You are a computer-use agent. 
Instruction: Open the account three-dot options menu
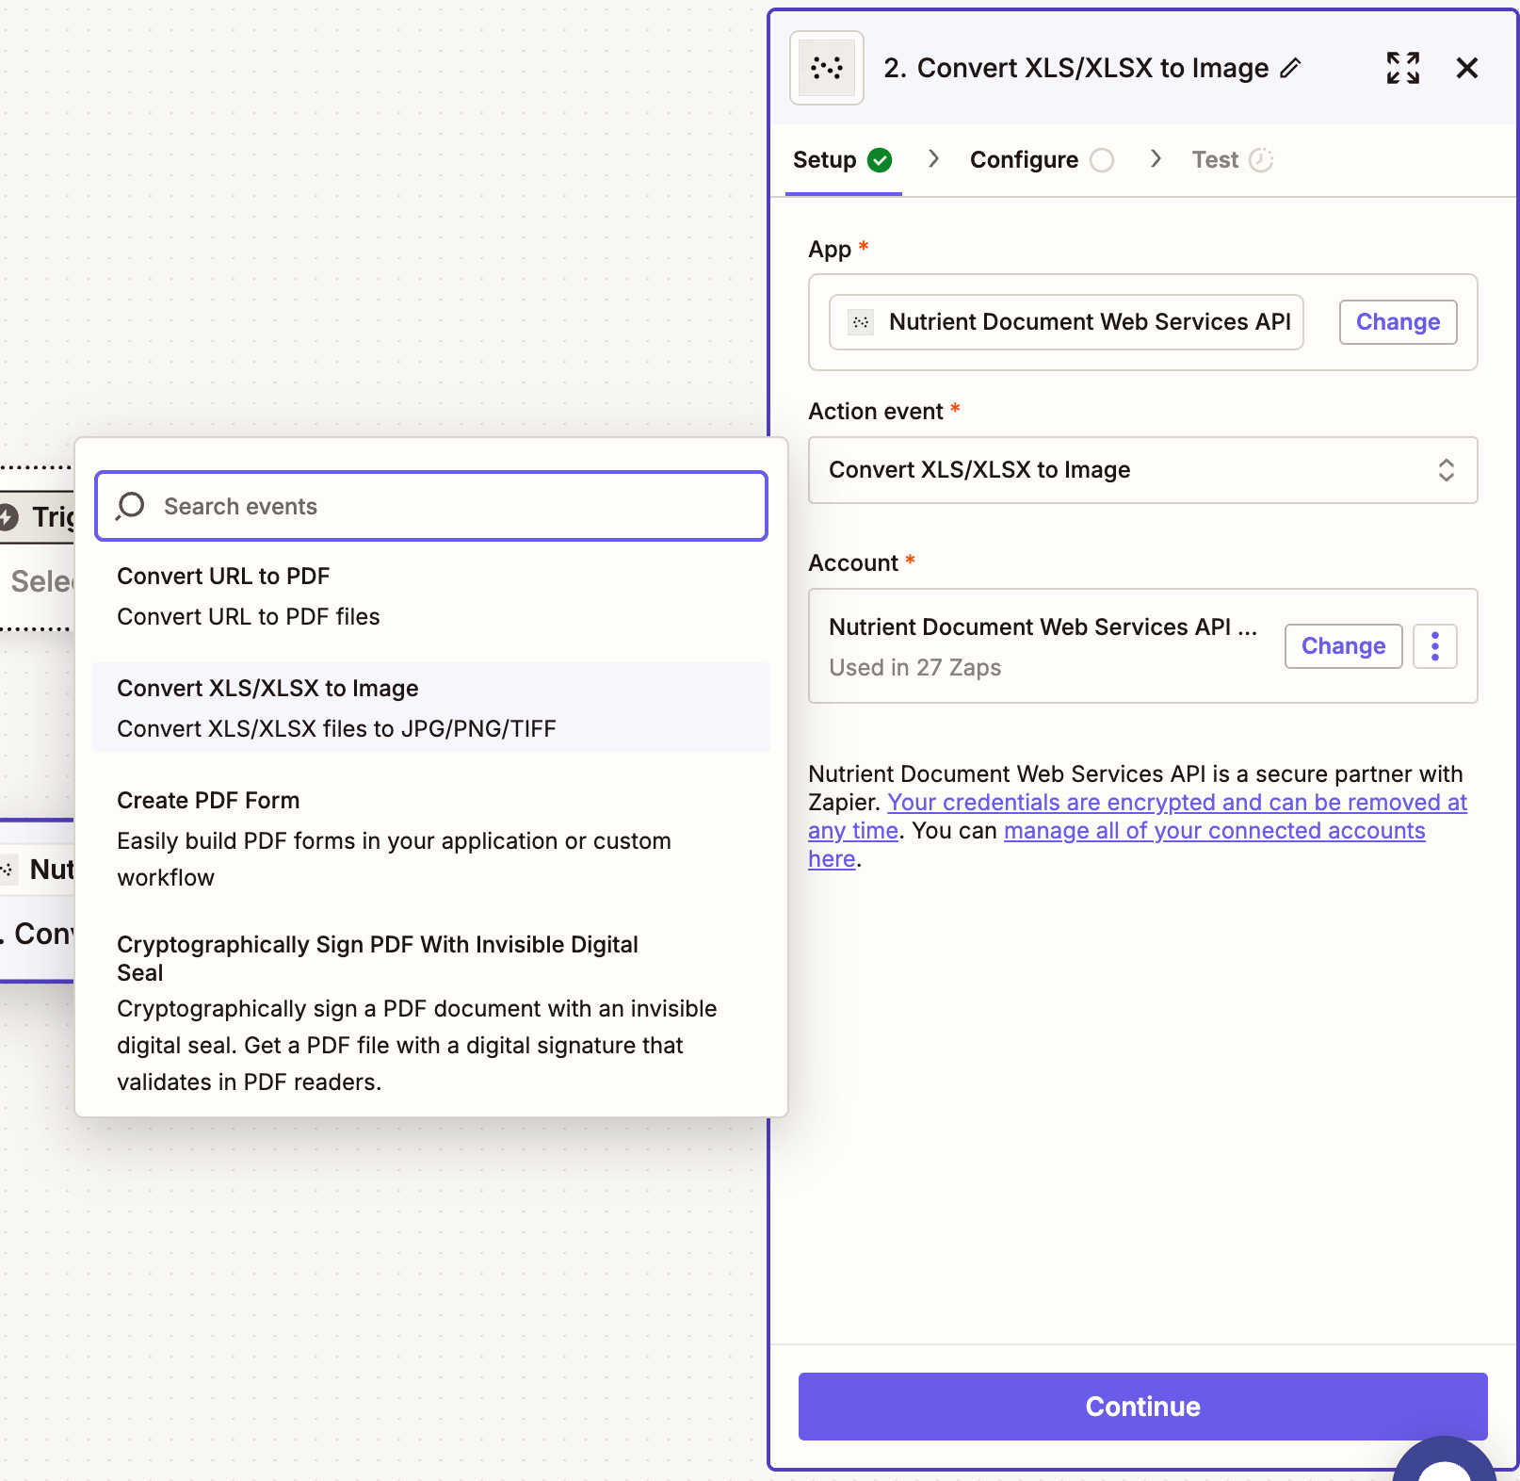[x=1434, y=646]
